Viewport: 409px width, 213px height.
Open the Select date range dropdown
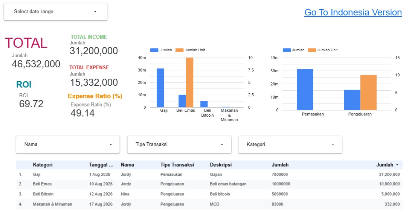pos(56,12)
